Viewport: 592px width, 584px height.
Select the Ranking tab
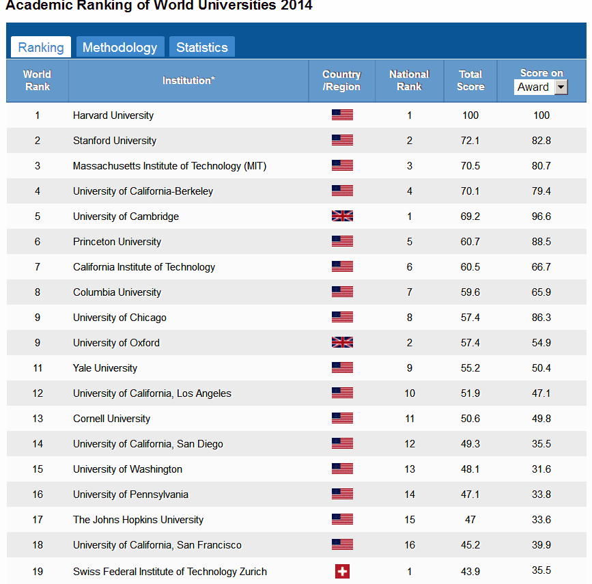pyautogui.click(x=40, y=47)
